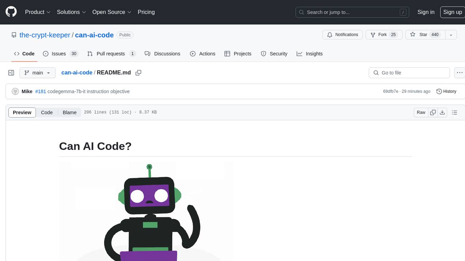Open the Raw file view
The height and width of the screenshot is (261, 465).
pos(421,112)
